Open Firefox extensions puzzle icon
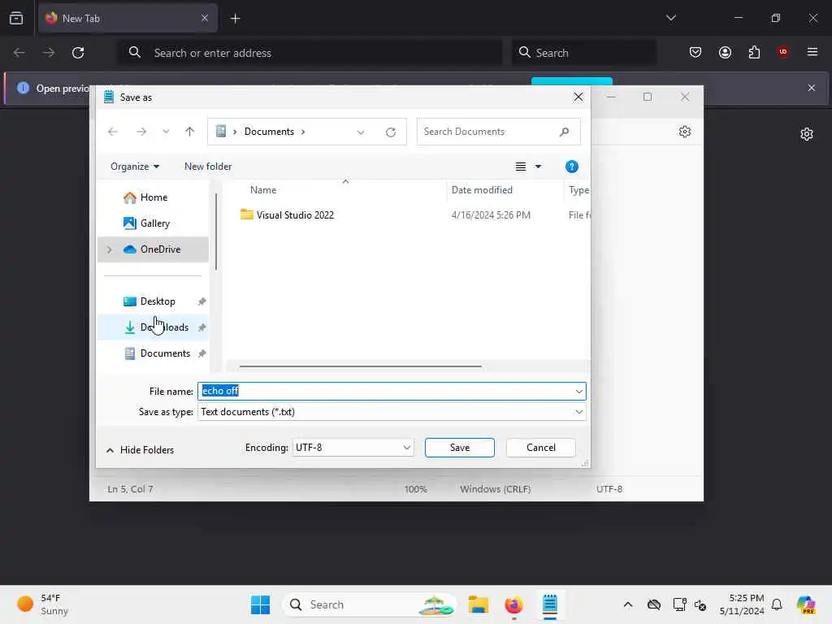This screenshot has width=832, height=624. pyautogui.click(x=754, y=52)
